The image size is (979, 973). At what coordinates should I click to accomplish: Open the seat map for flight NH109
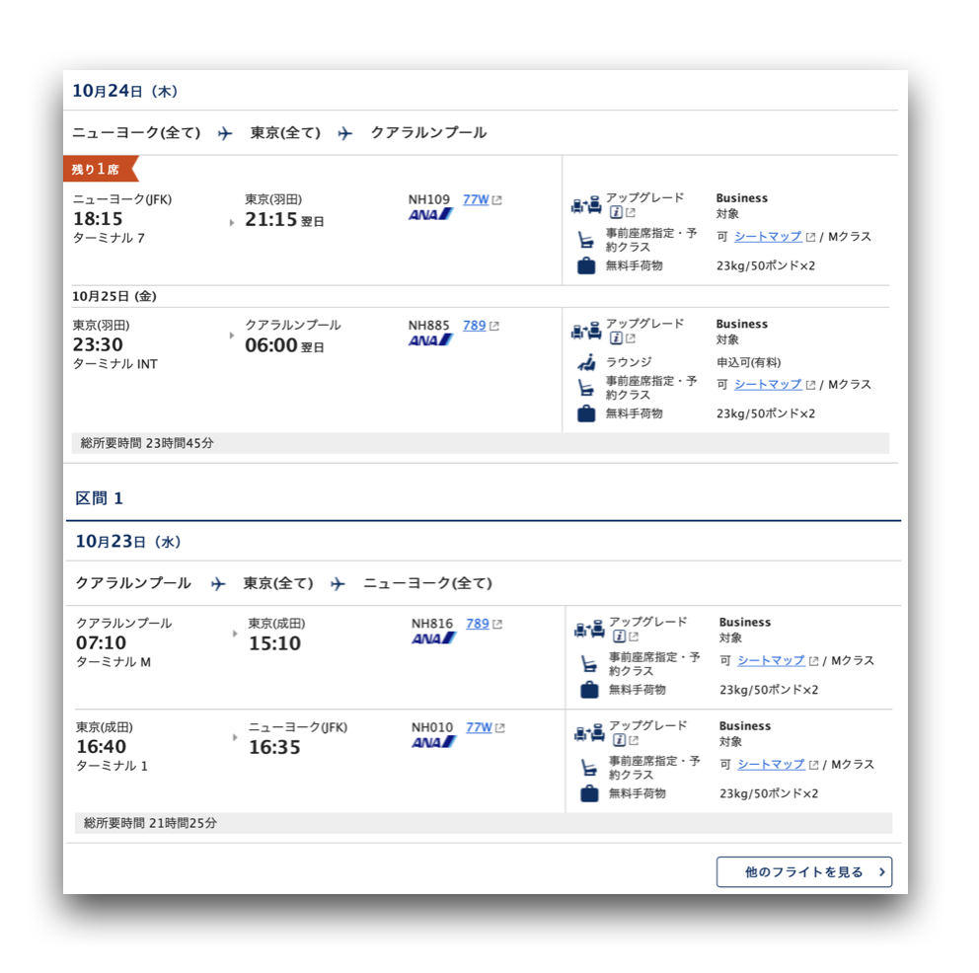pyautogui.click(x=768, y=237)
